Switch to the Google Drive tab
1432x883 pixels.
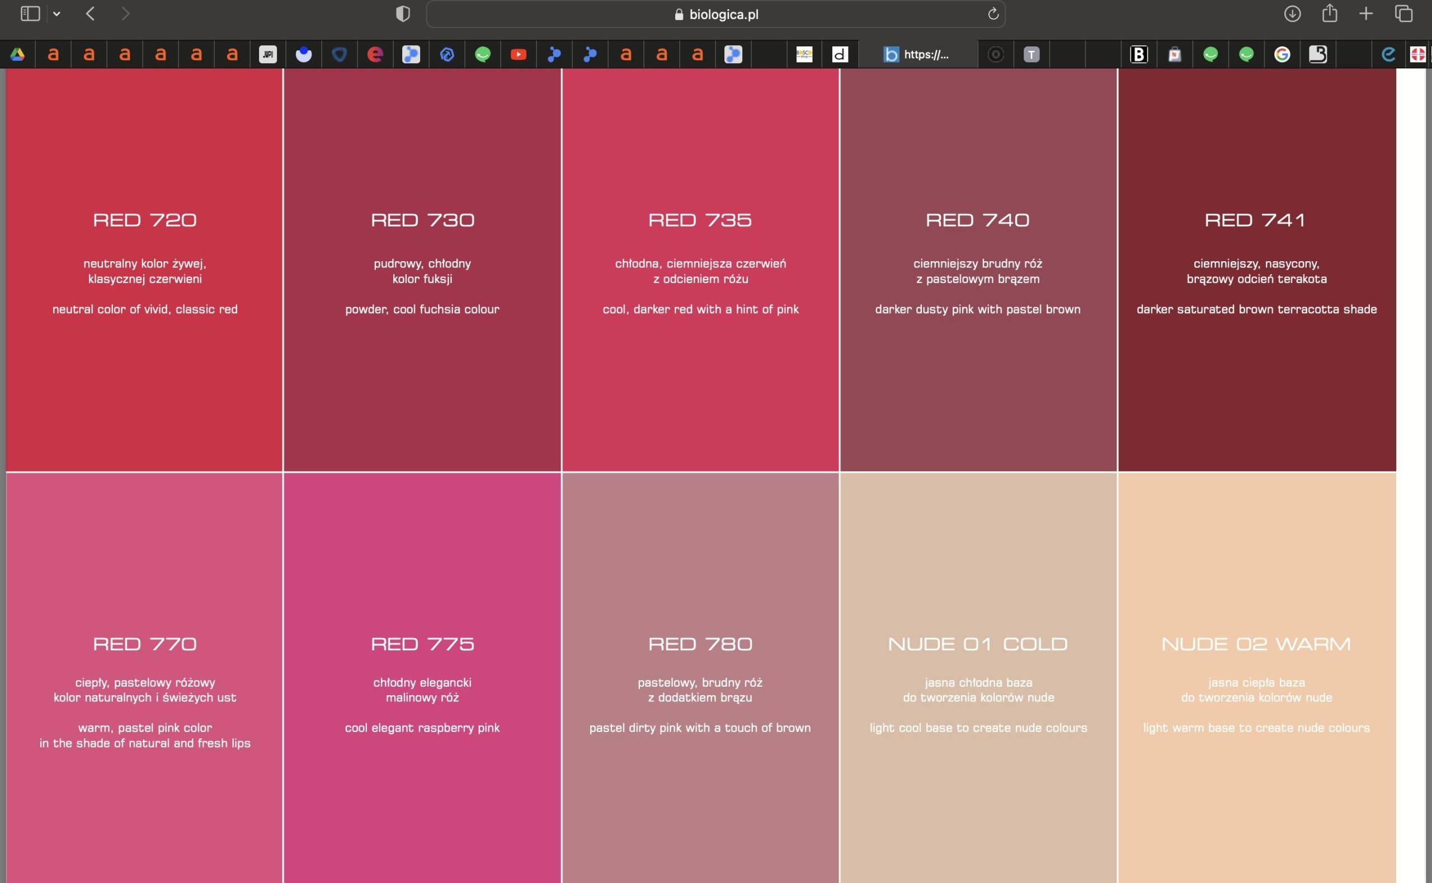[x=17, y=54]
